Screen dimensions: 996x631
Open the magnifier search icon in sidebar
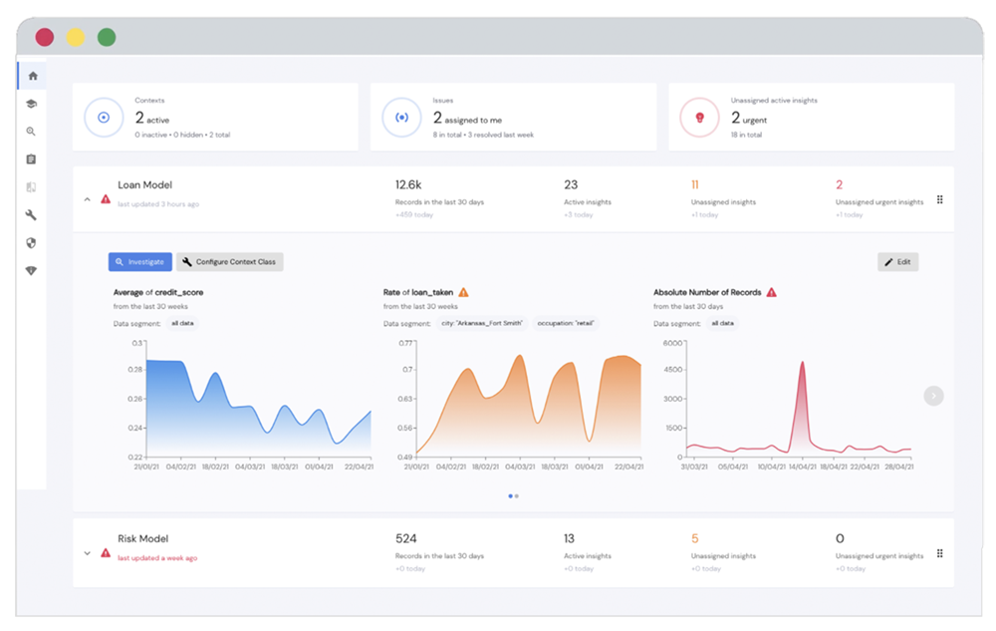coord(32,132)
